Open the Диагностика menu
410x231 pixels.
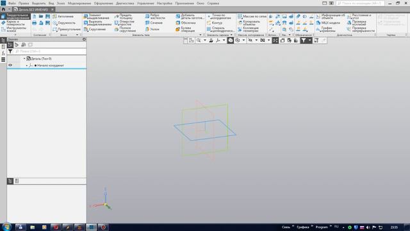[x=125, y=3]
